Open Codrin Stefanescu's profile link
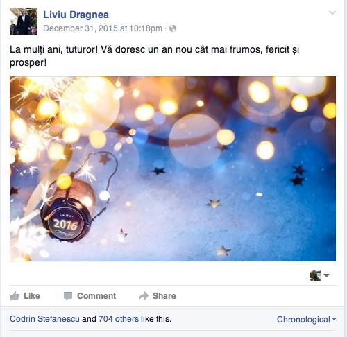Viewport: 347px width, 337px height. click(x=44, y=319)
